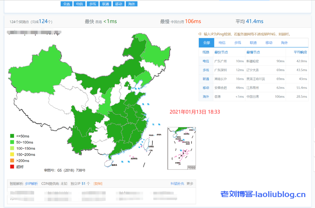Toggle the 海外 filter button at top

point(131,4)
